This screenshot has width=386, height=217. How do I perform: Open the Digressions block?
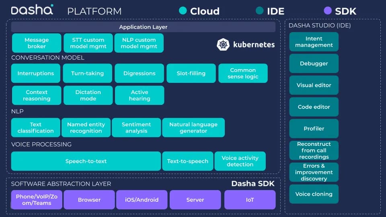pos(140,73)
